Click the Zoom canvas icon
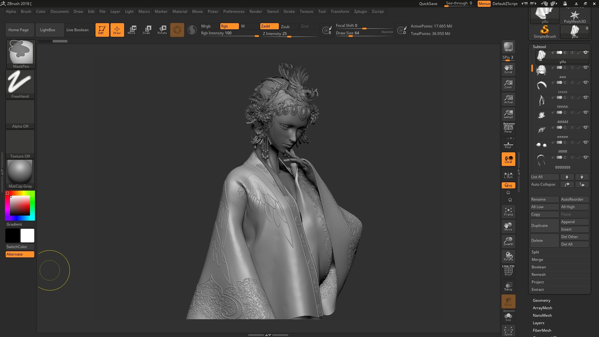Image resolution: width=599 pixels, height=337 pixels. tap(508, 84)
